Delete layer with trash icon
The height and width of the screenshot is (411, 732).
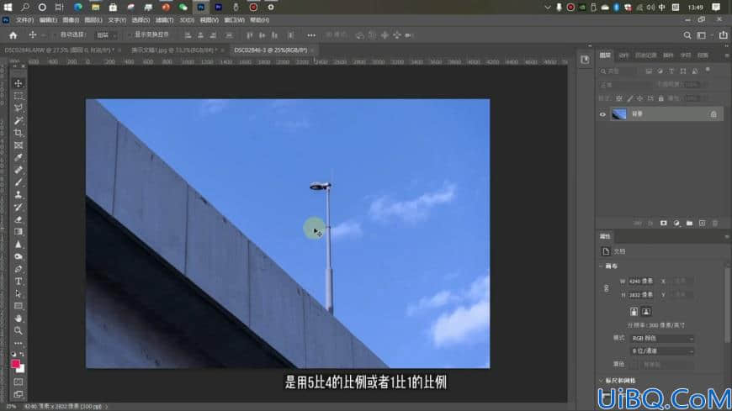click(714, 224)
